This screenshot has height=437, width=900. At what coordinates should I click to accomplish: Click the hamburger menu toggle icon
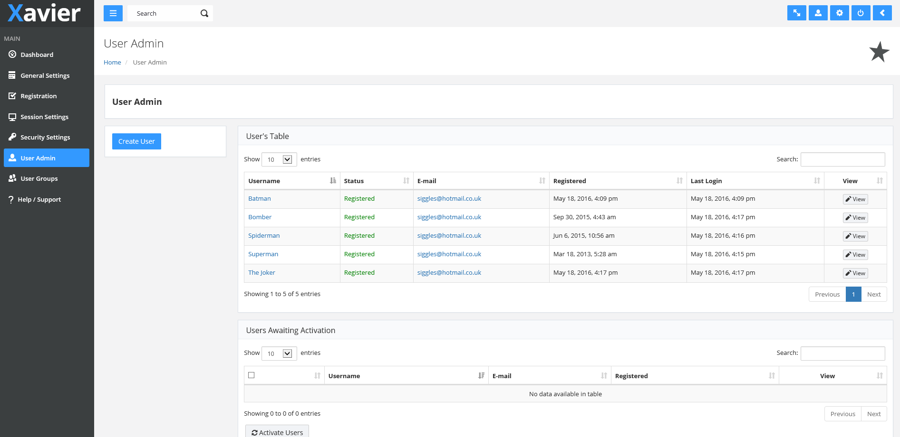pyautogui.click(x=113, y=13)
